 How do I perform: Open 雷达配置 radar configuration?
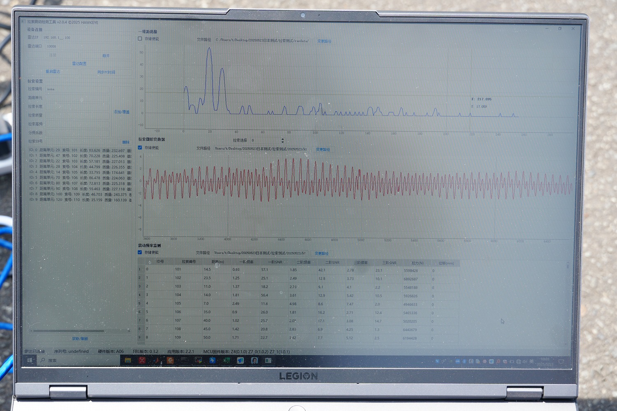(79, 64)
